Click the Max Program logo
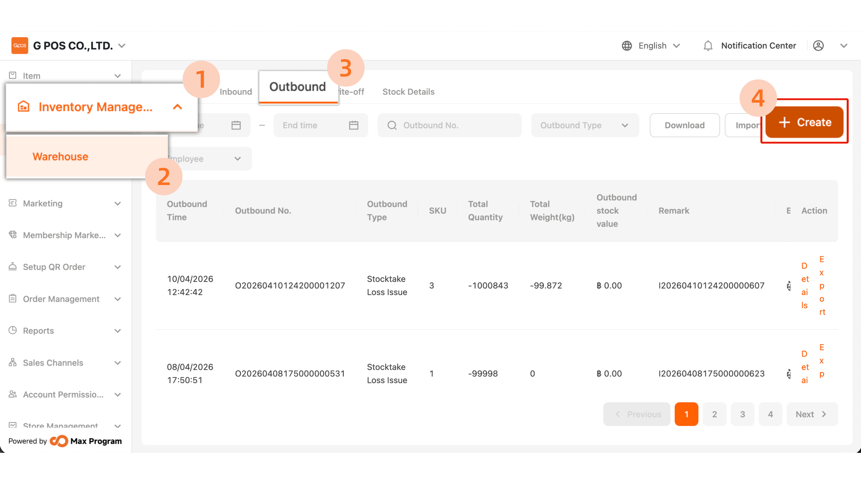 [x=86, y=441]
